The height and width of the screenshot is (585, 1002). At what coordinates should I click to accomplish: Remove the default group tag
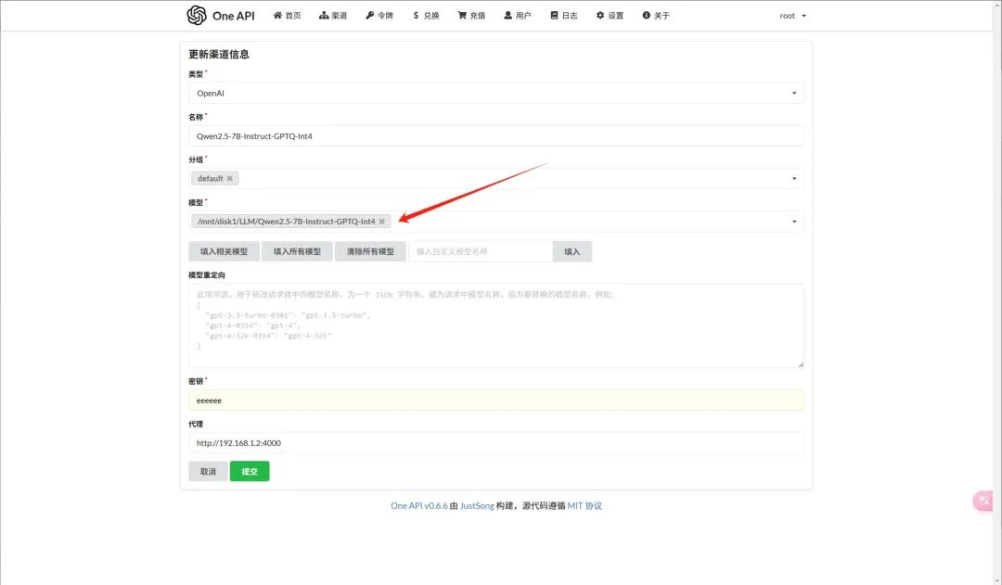coord(230,178)
